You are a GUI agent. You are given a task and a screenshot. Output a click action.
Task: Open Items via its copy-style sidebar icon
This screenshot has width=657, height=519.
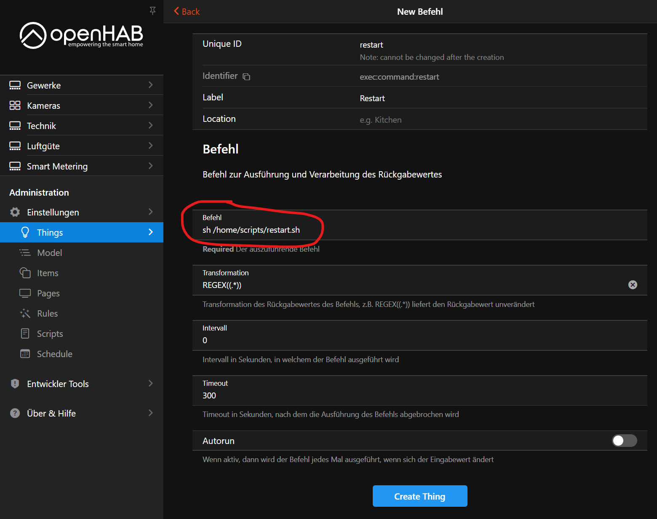pyautogui.click(x=25, y=273)
